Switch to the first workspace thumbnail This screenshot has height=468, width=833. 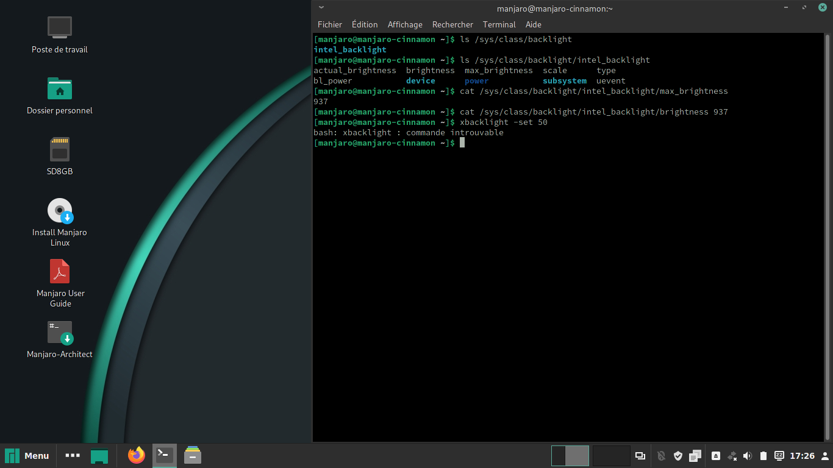pyautogui.click(x=570, y=456)
